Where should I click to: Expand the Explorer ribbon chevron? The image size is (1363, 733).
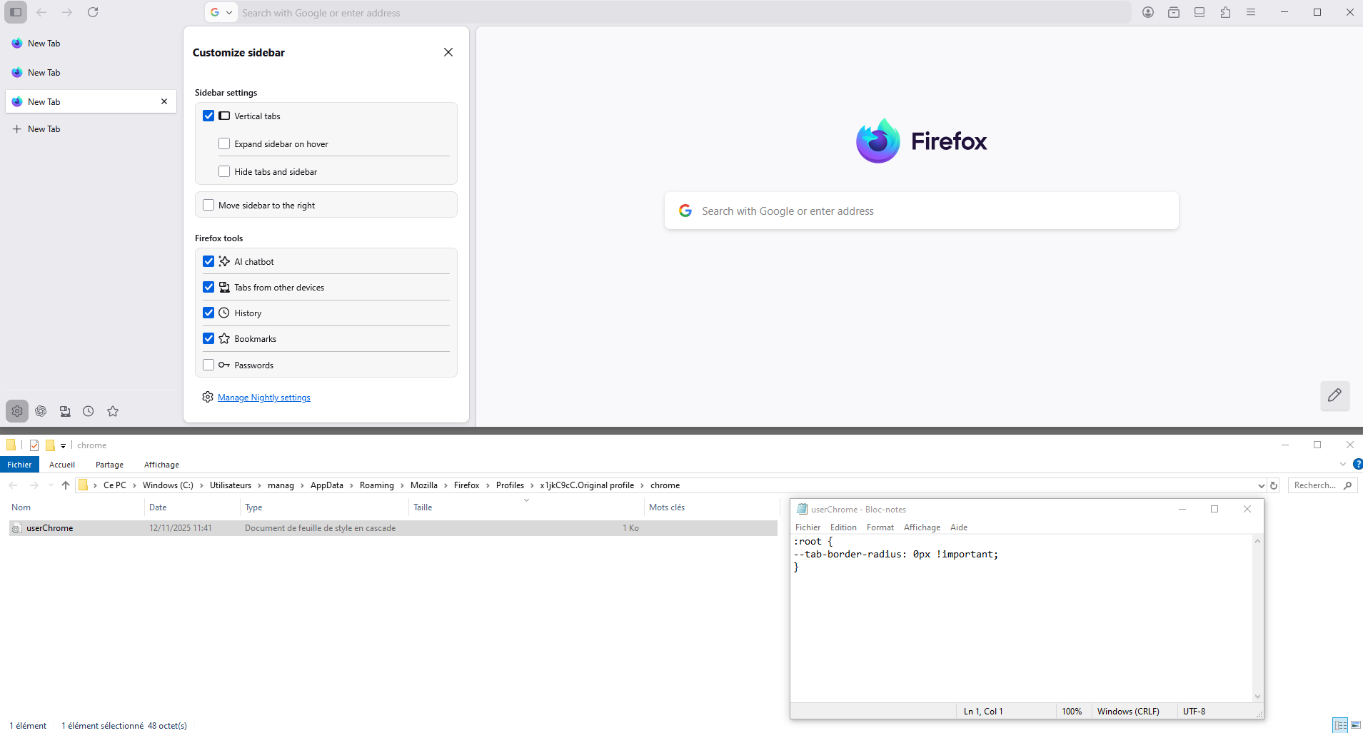[x=1343, y=464]
